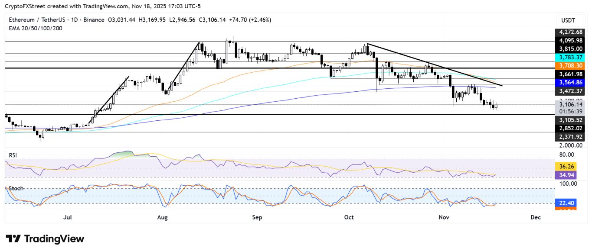Click the 2,852.02 support level label
This screenshot has height=248, width=592.
571,128
